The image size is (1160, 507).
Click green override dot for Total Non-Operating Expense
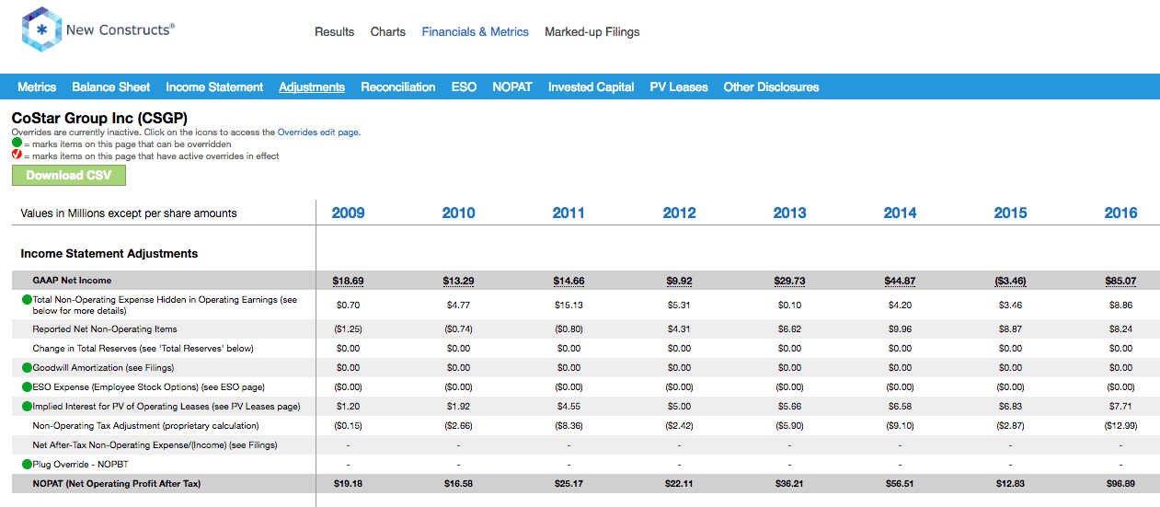tap(27, 300)
